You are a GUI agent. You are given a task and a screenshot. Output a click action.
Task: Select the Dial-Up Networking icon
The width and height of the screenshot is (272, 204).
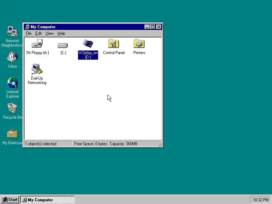click(x=37, y=69)
